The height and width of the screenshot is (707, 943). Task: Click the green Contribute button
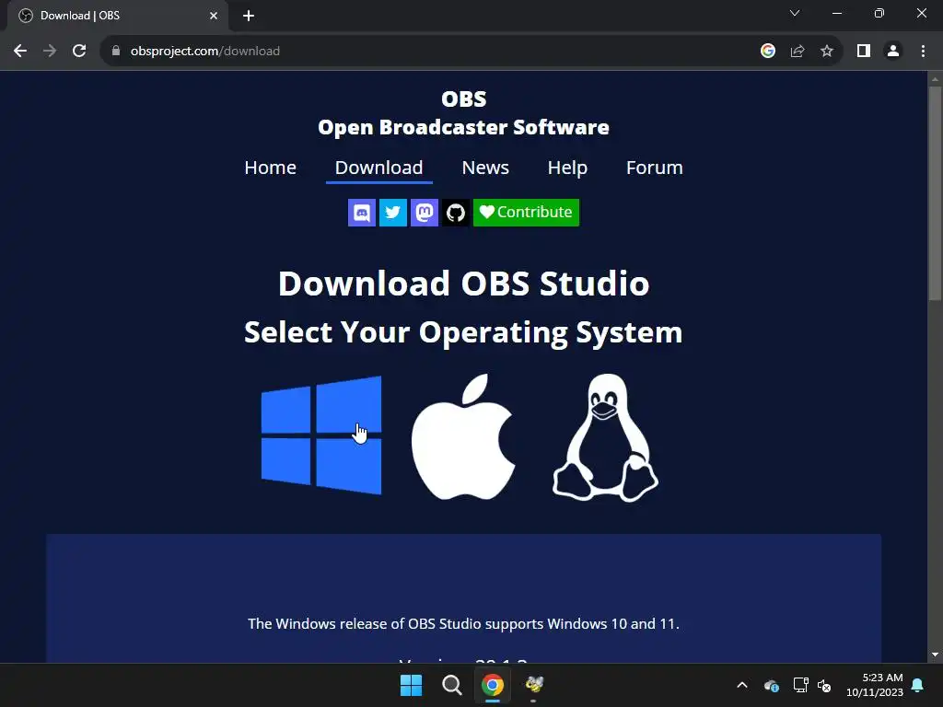coord(526,213)
